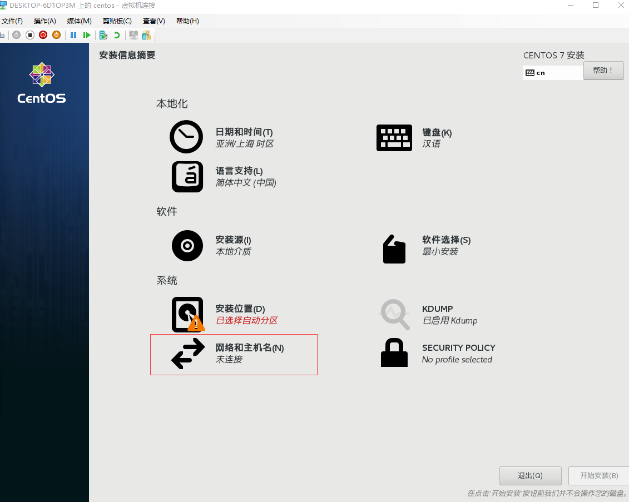This screenshot has height=502, width=629.
Task: Select the 软件选择(S) label
Action: (447, 240)
